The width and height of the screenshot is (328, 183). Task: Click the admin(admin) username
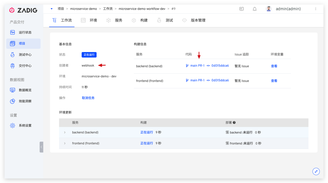(288, 9)
